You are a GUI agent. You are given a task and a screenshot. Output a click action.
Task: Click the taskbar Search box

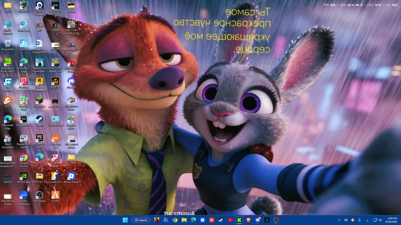[141, 220]
